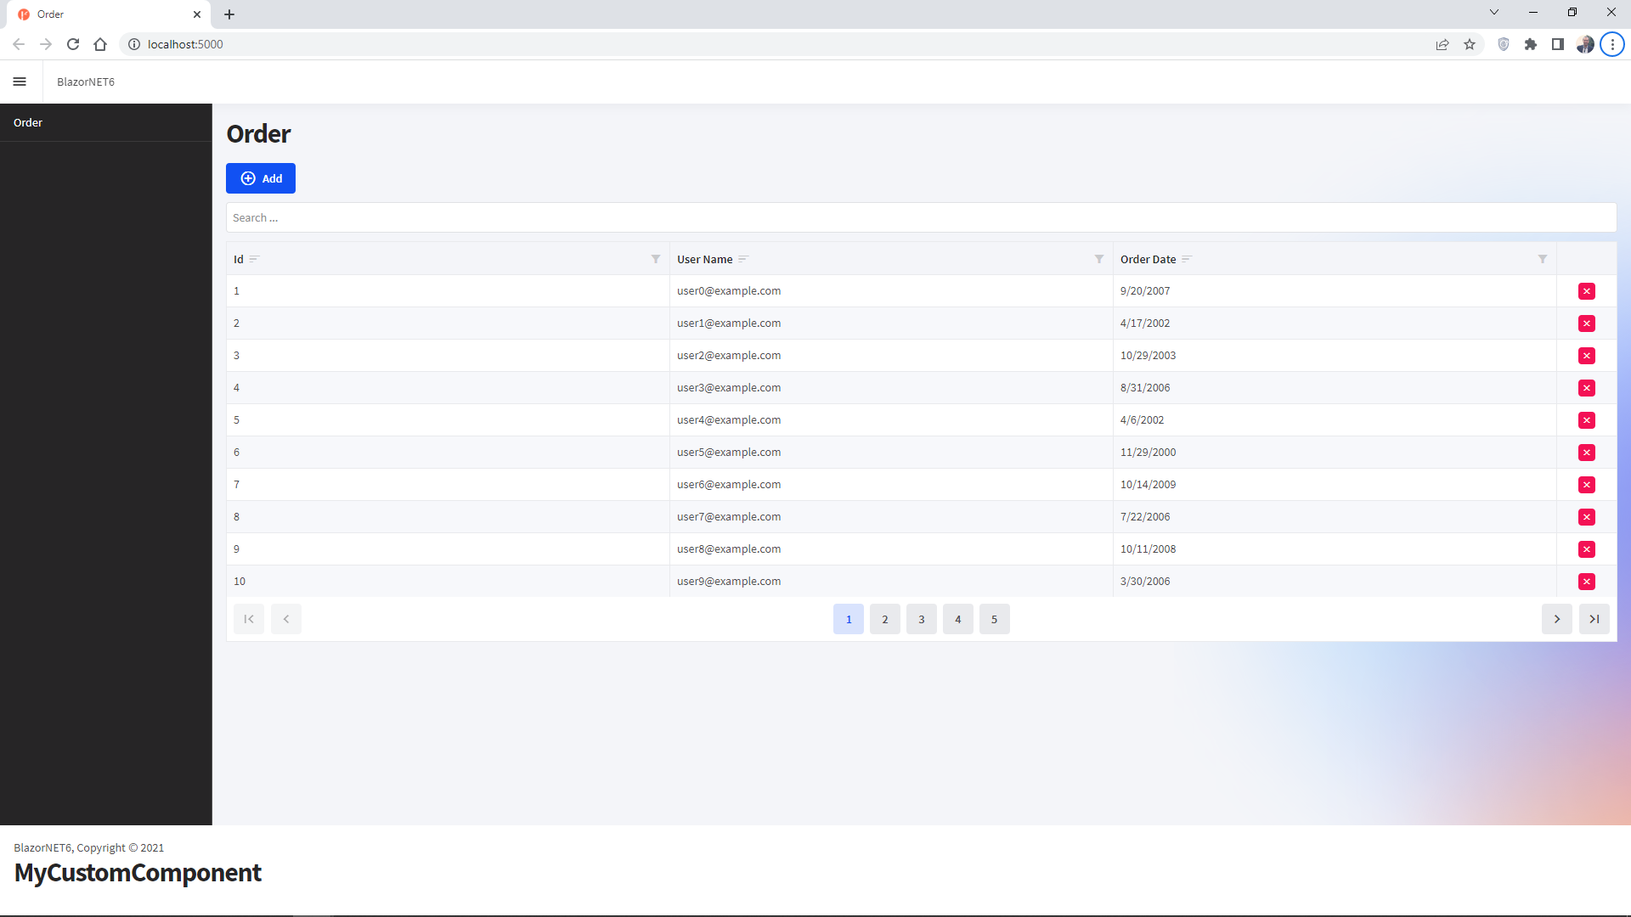
Task: Focus the Search text box
Action: tap(921, 217)
